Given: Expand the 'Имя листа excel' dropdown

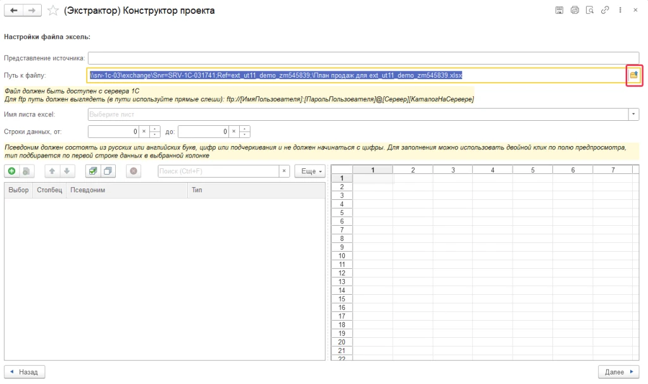Looking at the screenshot, I should (633, 114).
